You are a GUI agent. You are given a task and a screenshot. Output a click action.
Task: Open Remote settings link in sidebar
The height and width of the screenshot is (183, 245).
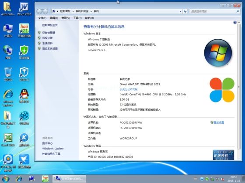point(47,38)
